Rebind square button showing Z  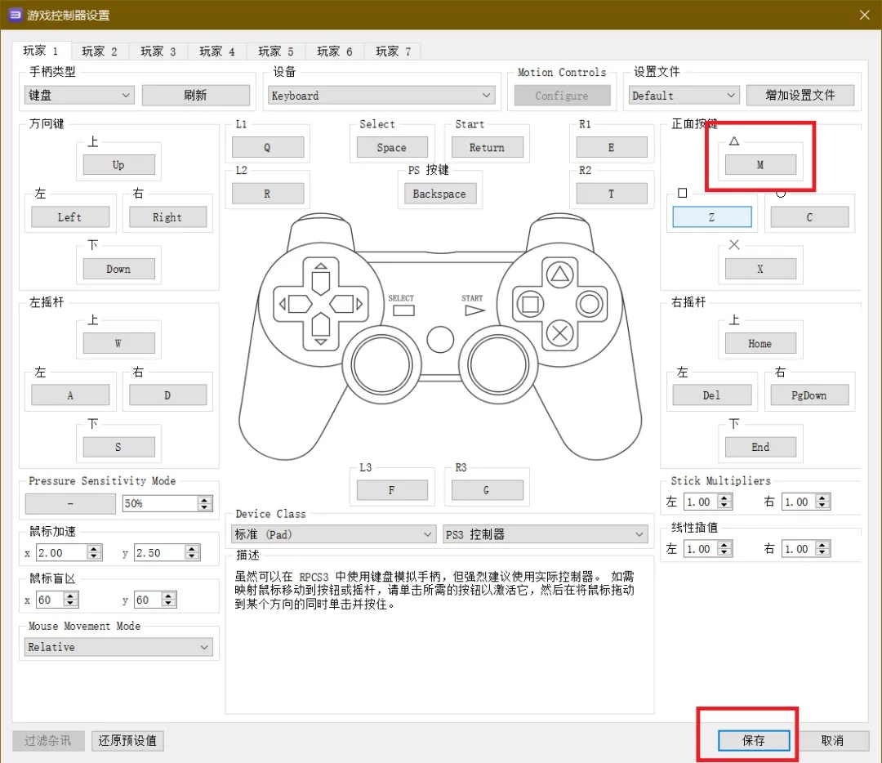click(x=712, y=217)
